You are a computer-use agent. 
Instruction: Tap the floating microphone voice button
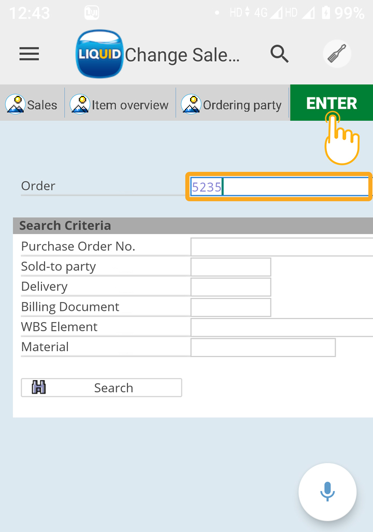[327, 492]
